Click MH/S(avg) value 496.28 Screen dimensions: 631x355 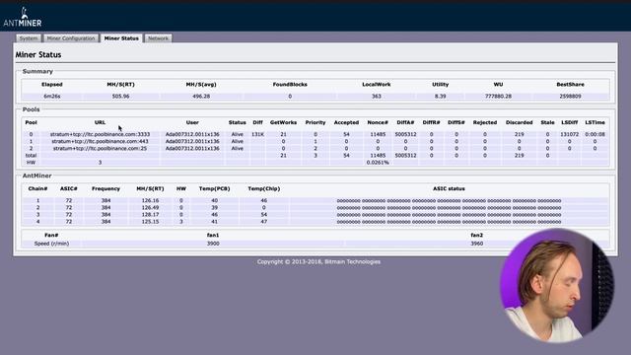coord(201,97)
